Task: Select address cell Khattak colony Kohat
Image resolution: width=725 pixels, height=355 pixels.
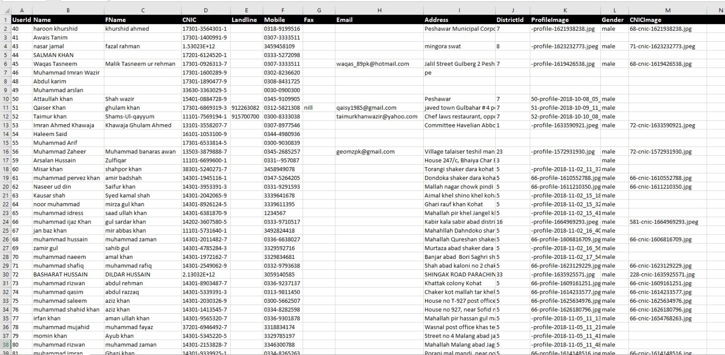Action: pyautogui.click(x=459, y=283)
